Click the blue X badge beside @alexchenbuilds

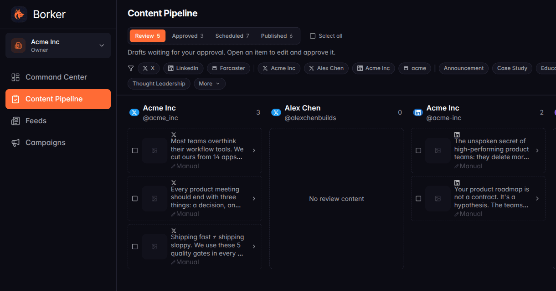pos(276,113)
